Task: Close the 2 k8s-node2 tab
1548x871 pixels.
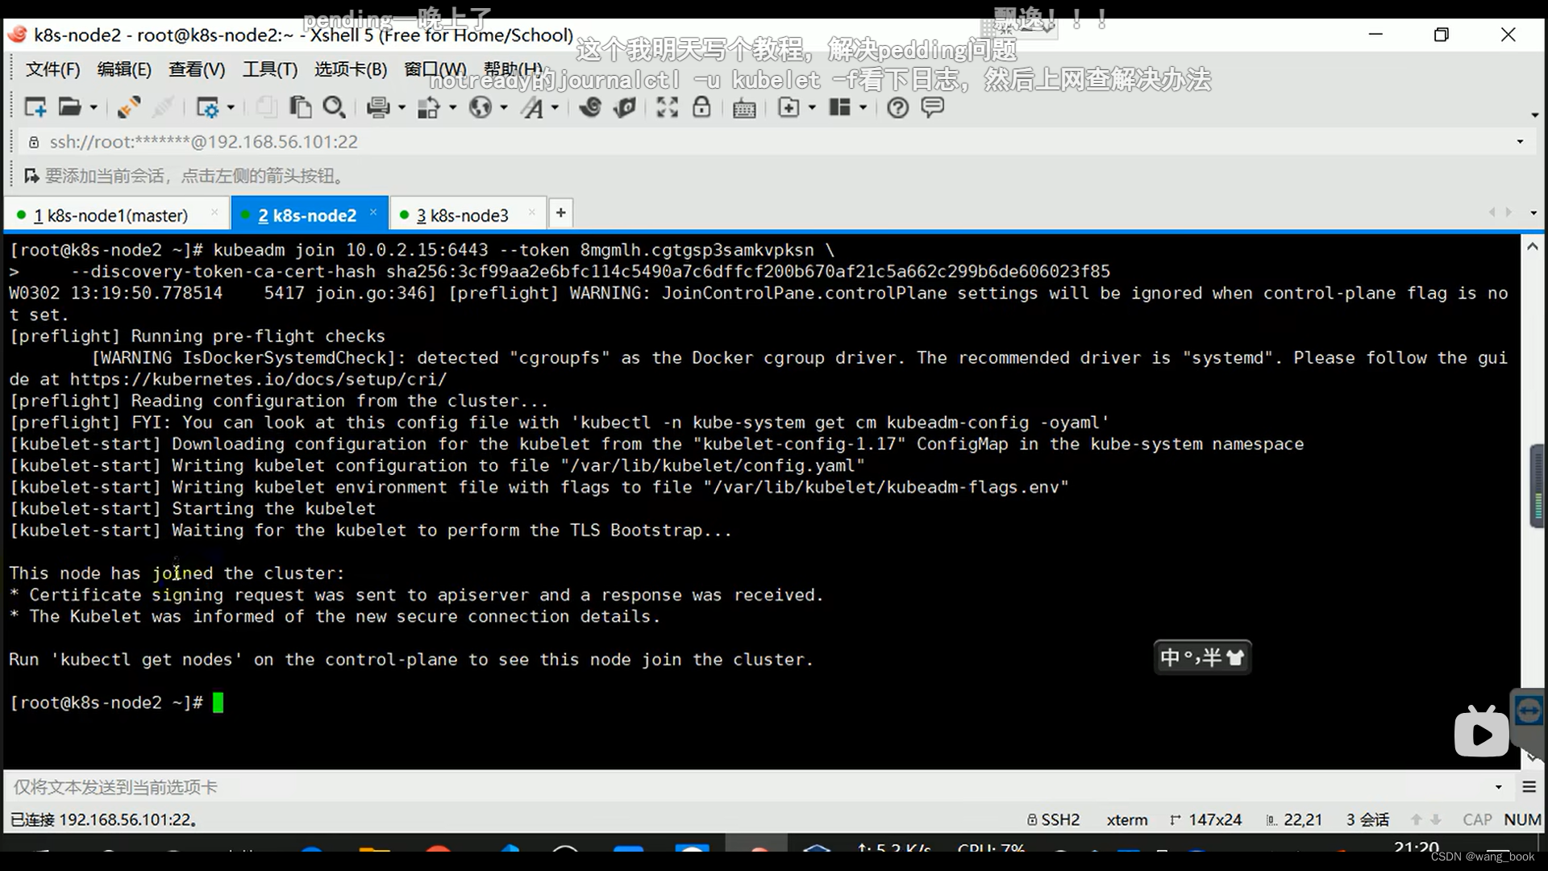Action: click(x=373, y=212)
